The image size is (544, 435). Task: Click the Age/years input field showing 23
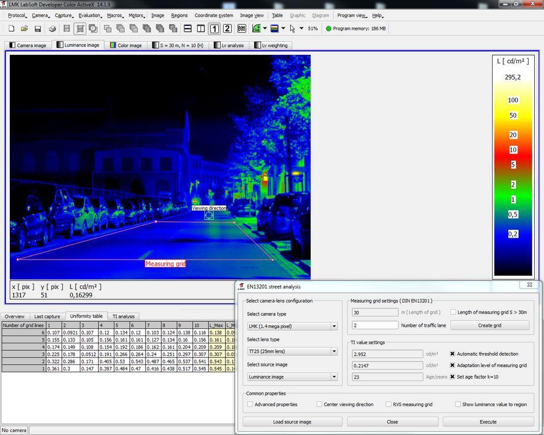(x=387, y=377)
